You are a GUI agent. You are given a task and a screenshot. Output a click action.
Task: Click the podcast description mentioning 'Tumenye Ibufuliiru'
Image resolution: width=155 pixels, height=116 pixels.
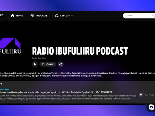coord(77,74)
